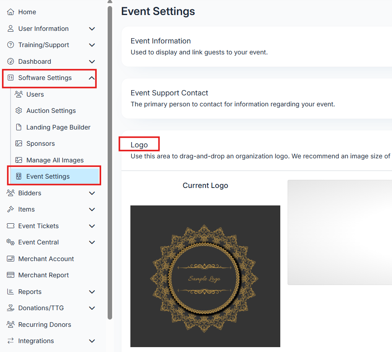Expand the User Information chevron
392x352 pixels.
pyautogui.click(x=92, y=29)
